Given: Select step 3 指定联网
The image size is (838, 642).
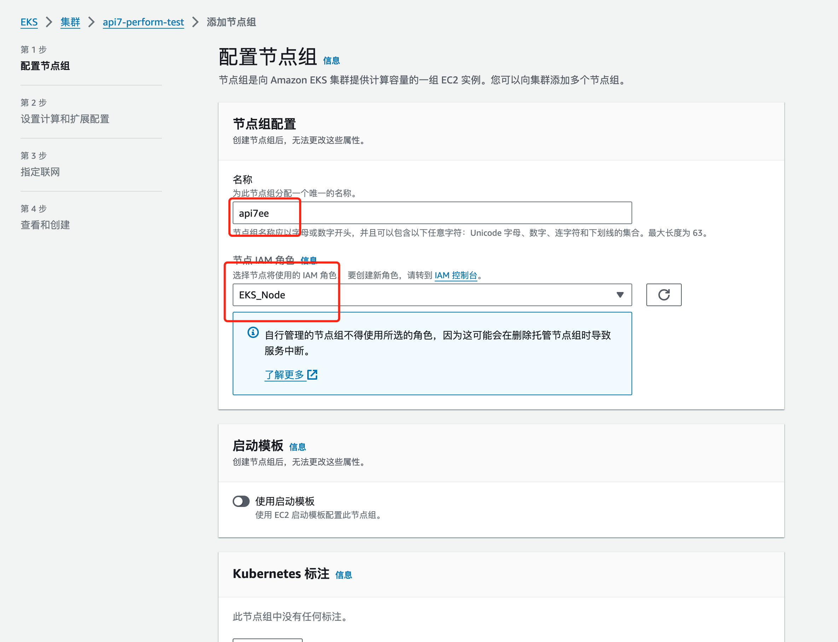Looking at the screenshot, I should click(40, 172).
